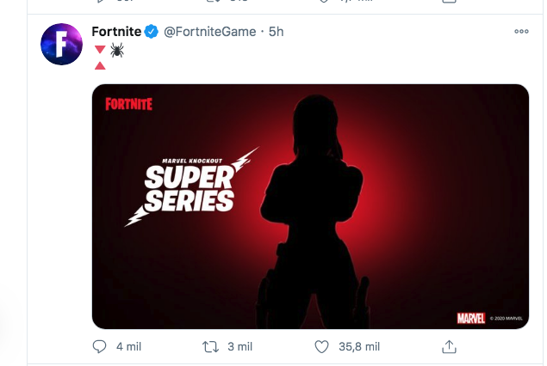Click the 4 mil replies count
Image resolution: width=547 pixels, height=366 pixels.
pos(128,346)
